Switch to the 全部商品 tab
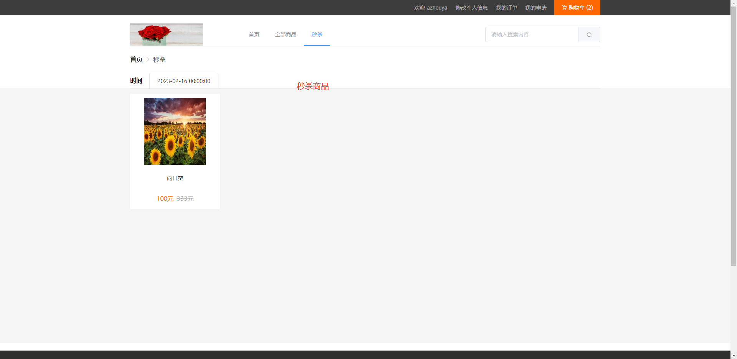Image resolution: width=737 pixels, height=359 pixels. coord(285,34)
